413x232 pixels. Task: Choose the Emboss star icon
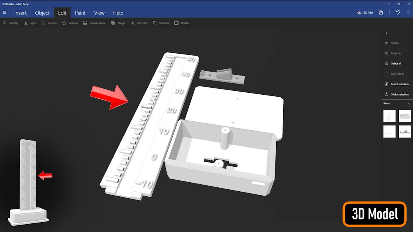pyautogui.click(x=64, y=23)
